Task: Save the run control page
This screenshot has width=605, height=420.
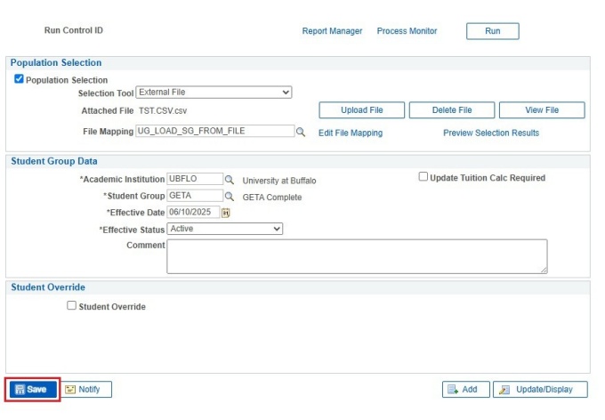Action: (32, 390)
